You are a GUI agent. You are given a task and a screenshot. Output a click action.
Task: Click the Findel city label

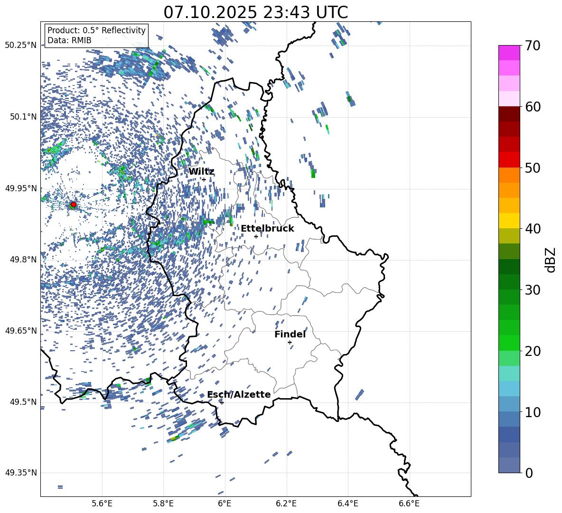pos(290,334)
